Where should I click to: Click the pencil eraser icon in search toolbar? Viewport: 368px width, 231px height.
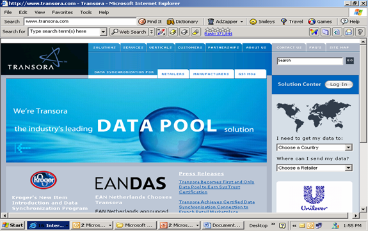point(196,32)
